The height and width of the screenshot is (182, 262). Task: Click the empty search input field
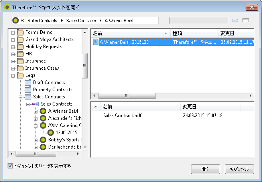[x=199, y=21]
